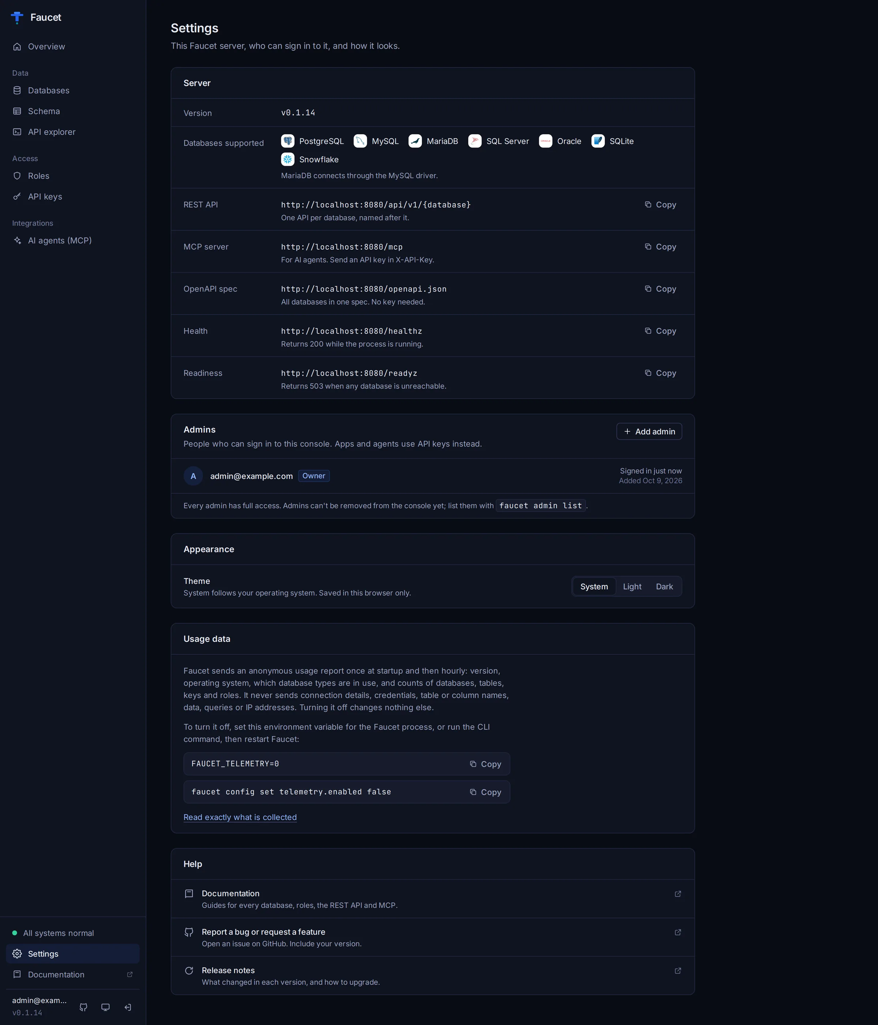Viewport: 878px width, 1025px height.
Task: Click the Add admin button
Action: click(649, 431)
